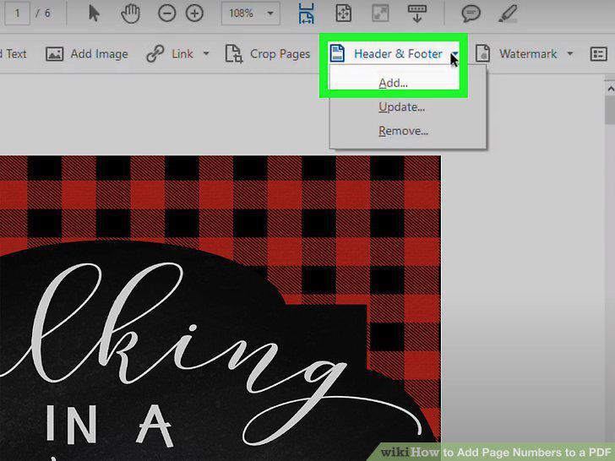Activate the hand pan tool

coord(130,14)
